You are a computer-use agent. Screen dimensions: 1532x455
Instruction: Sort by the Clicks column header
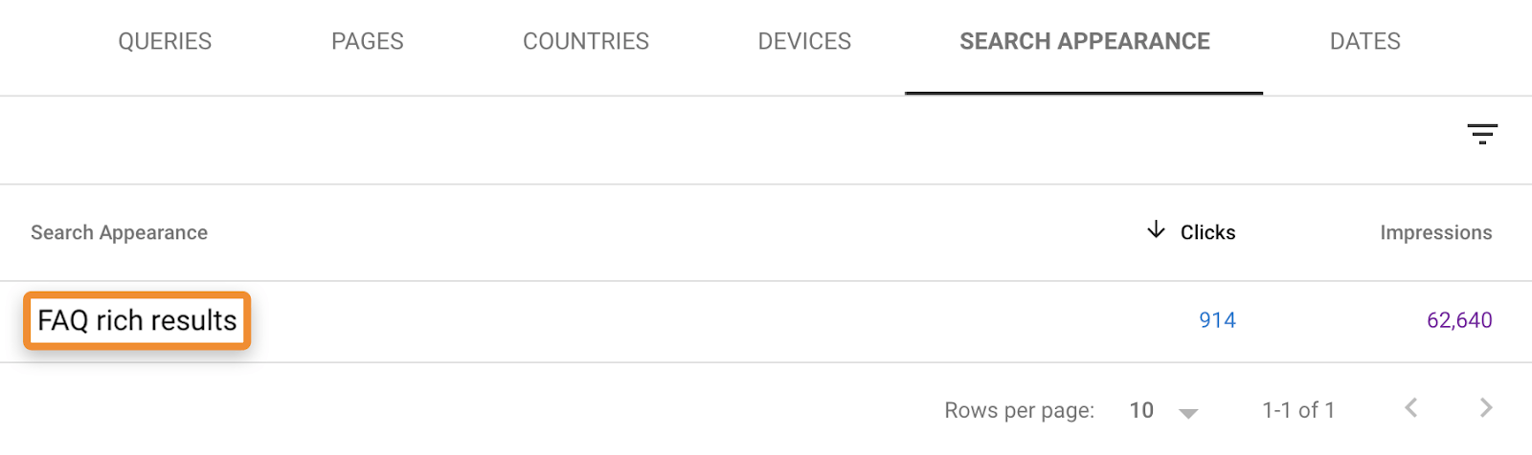click(x=1207, y=232)
